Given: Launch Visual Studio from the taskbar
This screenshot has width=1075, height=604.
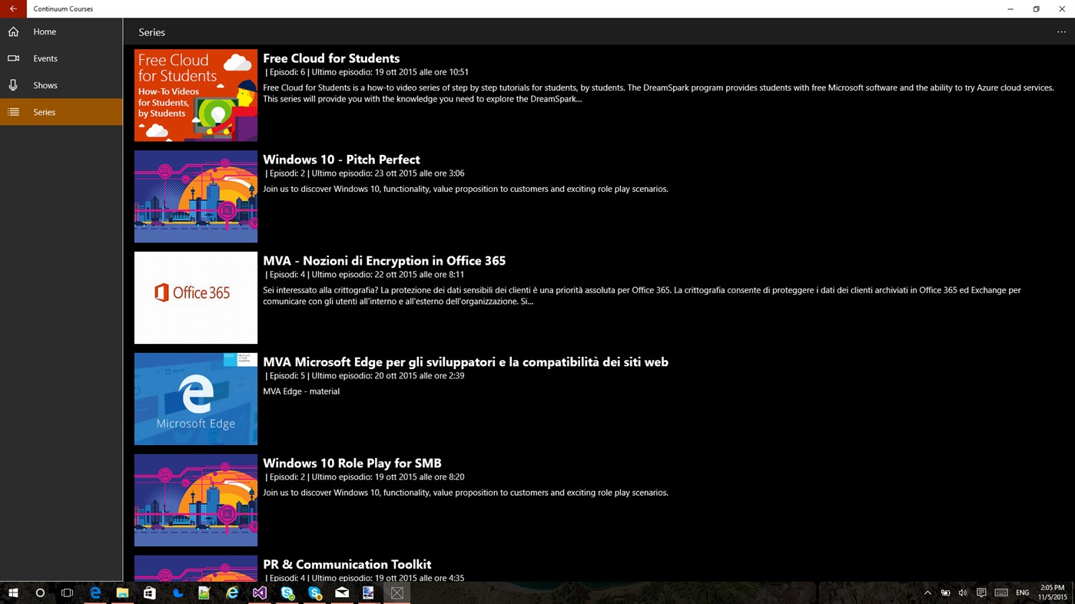Looking at the screenshot, I should (260, 592).
